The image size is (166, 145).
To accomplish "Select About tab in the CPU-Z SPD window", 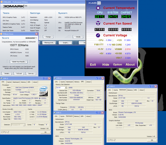I will click(x=88, y=82).
